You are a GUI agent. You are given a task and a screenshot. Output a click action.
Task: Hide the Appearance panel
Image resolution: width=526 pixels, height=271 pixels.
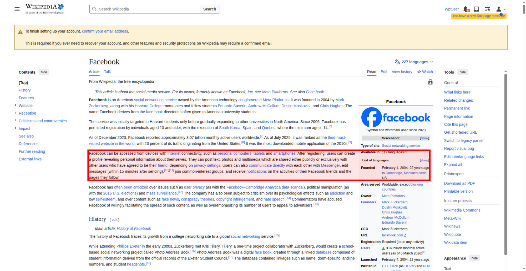coord(474,258)
